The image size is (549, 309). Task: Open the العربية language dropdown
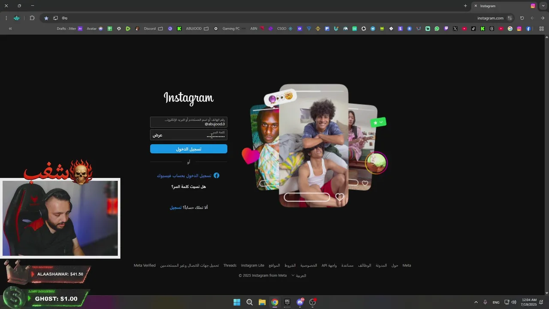point(299,276)
